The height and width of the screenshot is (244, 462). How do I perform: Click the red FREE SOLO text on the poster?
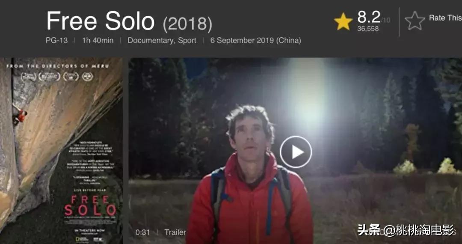[x=90, y=205]
